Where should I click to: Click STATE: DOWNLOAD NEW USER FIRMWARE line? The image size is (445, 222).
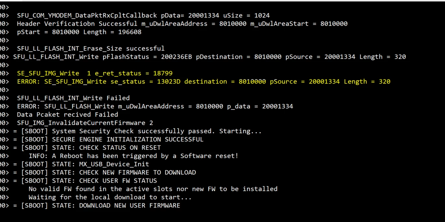(x=97, y=206)
